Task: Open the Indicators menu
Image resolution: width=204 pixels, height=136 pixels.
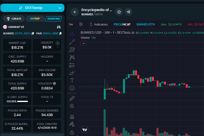Action: click(98, 24)
